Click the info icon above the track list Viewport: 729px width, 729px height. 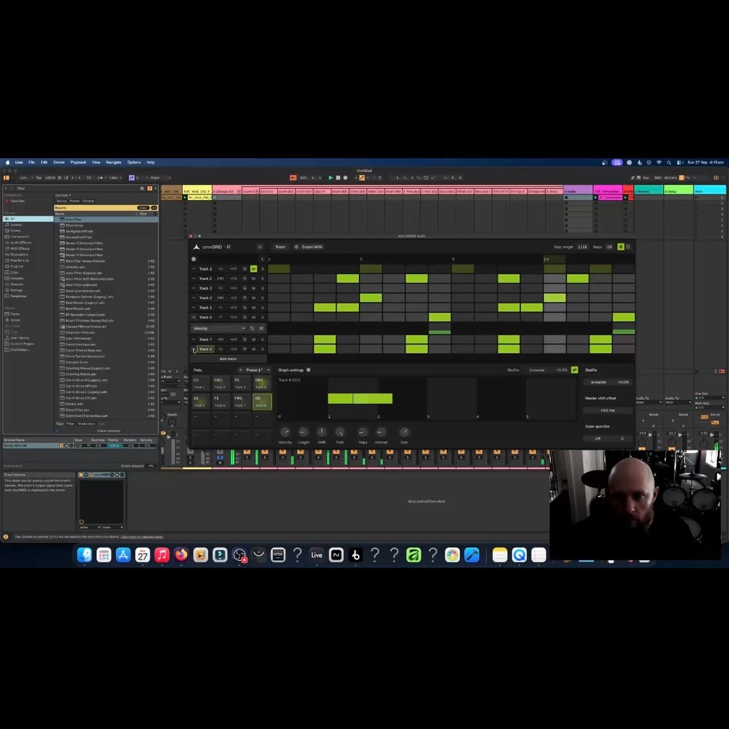point(194,259)
